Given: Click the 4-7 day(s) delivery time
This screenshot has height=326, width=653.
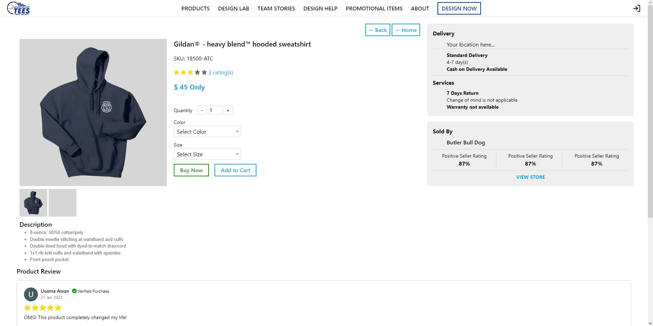Looking at the screenshot, I should [457, 62].
